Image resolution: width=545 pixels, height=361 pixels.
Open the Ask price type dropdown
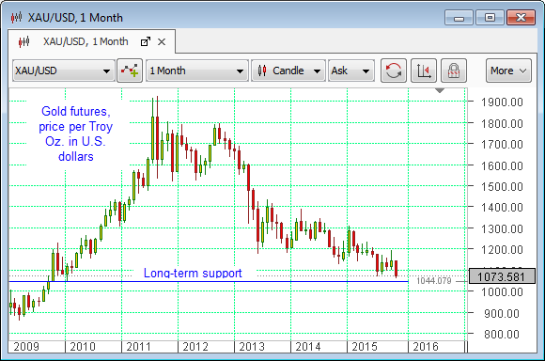pyautogui.click(x=351, y=71)
